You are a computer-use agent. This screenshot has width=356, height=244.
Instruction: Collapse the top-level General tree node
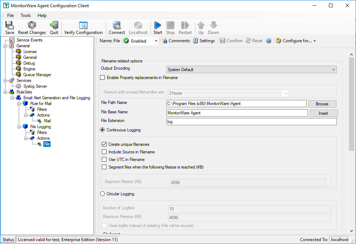5,46
